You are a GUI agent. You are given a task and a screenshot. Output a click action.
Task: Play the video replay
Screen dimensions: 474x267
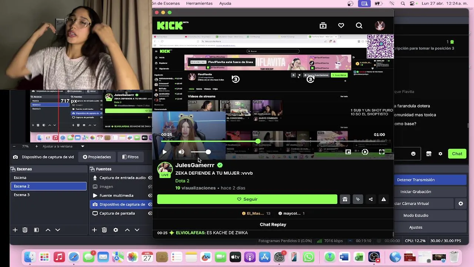[164, 152]
